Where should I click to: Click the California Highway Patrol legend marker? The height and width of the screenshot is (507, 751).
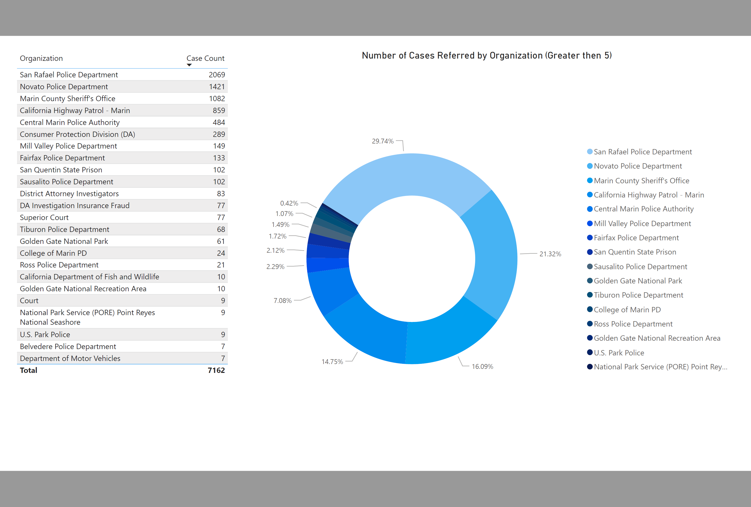coord(590,195)
